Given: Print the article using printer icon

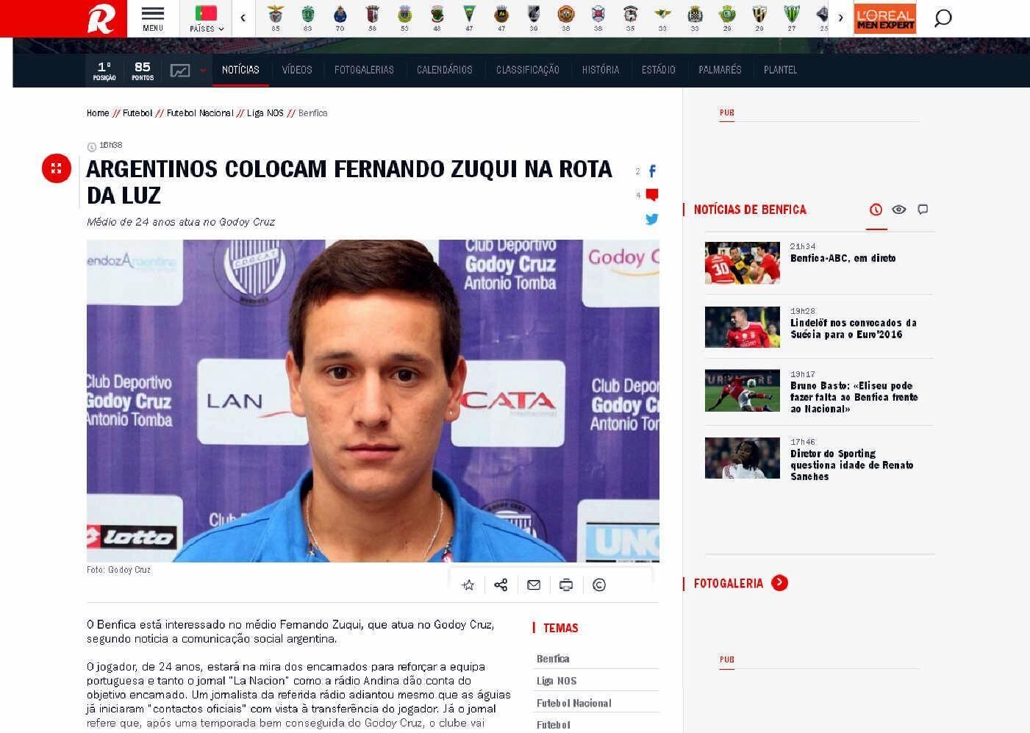Looking at the screenshot, I should point(566,585).
